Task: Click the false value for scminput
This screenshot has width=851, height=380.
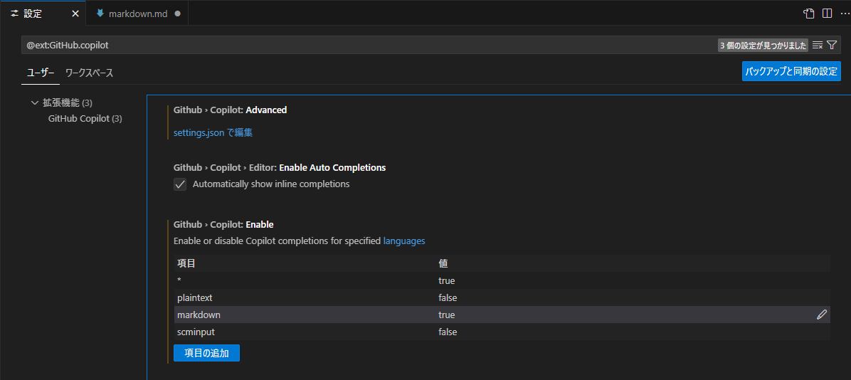Action: click(x=448, y=332)
